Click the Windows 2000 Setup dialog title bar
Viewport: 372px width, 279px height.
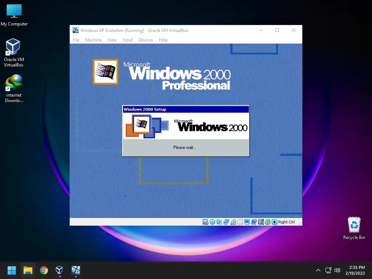click(186, 109)
